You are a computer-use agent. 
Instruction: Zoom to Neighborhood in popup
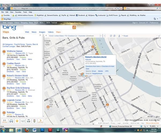tap(97, 73)
